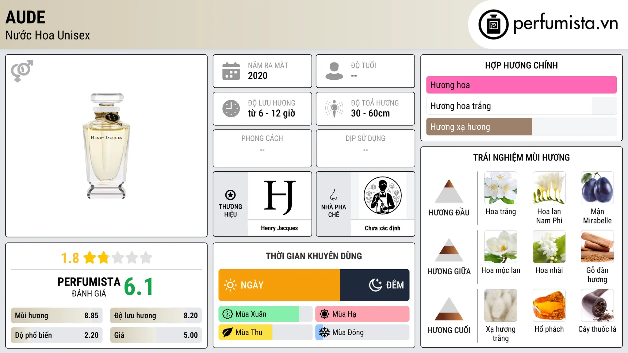Open the Gỗ đàn hương note image
628x353 pixels.
click(x=597, y=247)
